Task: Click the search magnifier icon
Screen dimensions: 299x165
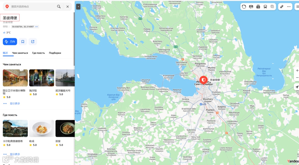Action: [59, 6]
